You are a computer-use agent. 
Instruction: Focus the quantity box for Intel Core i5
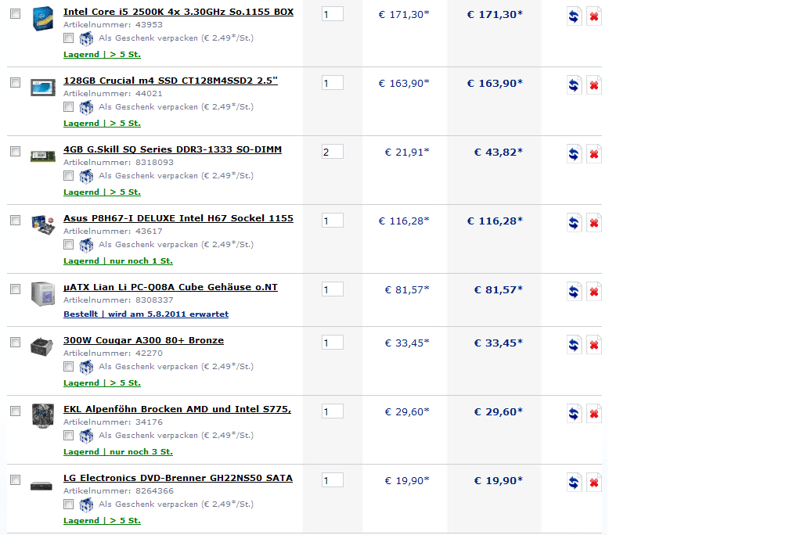332,14
